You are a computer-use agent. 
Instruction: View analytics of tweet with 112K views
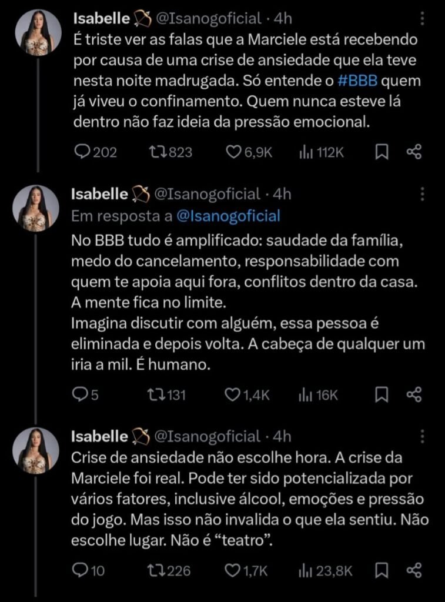pos(306,152)
